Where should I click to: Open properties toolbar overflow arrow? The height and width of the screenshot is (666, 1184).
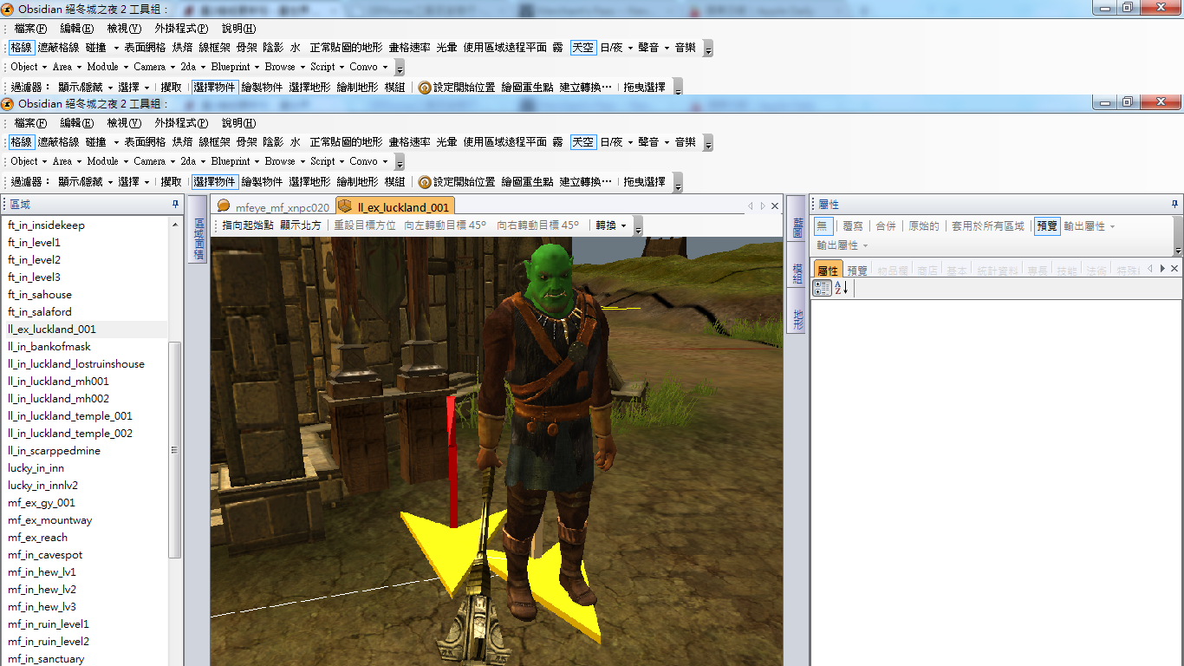click(x=1178, y=236)
